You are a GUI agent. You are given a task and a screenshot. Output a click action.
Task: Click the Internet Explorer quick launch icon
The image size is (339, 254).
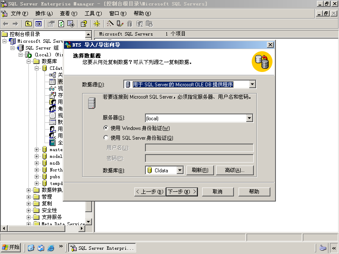coord(51,248)
